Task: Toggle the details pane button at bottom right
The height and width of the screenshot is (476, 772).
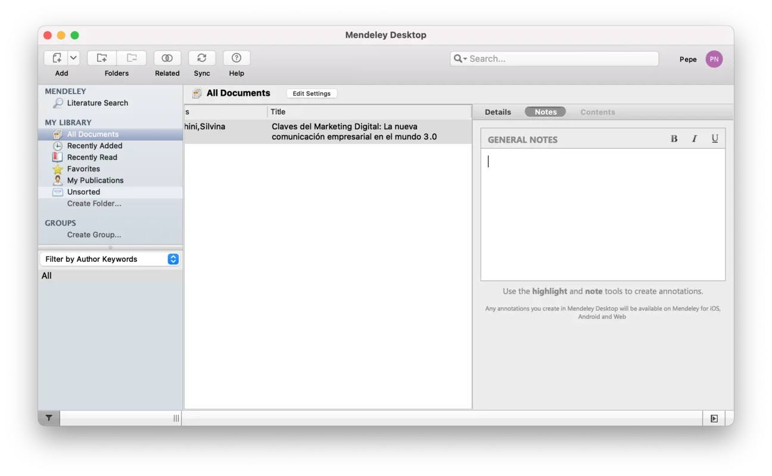Action: pos(714,419)
